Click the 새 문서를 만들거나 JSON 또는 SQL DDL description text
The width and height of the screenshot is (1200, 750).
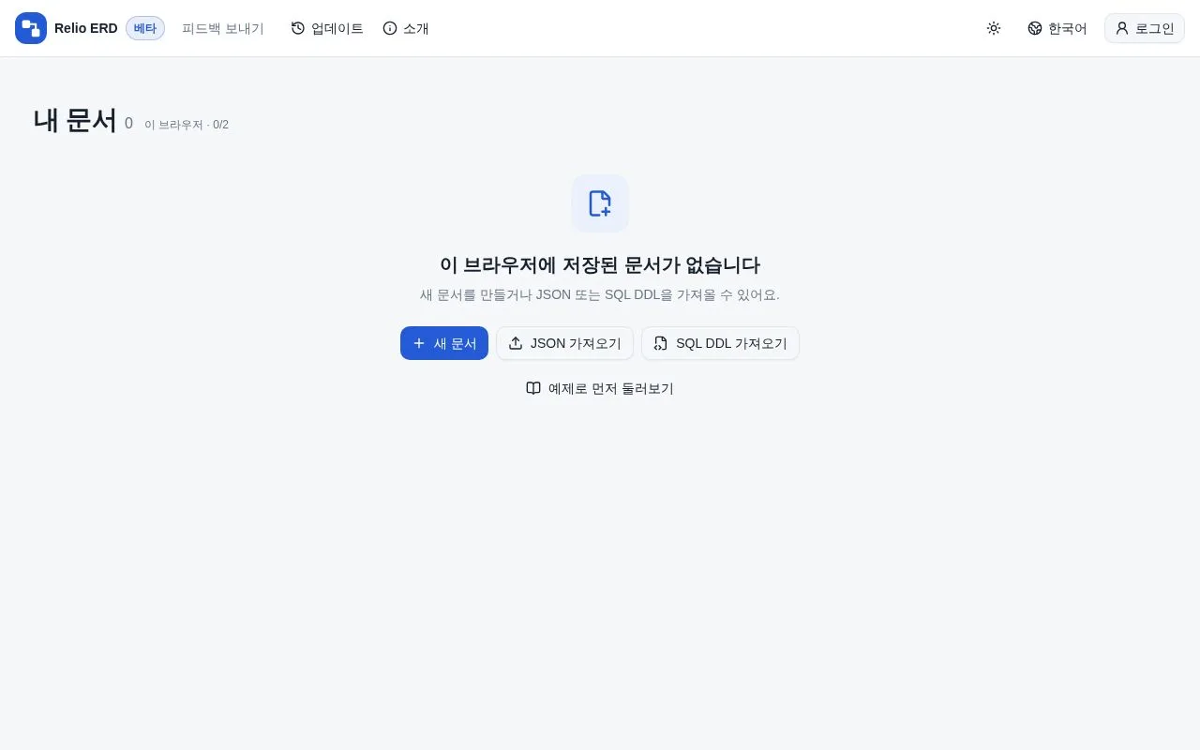pos(600,294)
